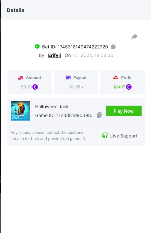Click the red Profit hand icon
The image size is (151, 233).
[116, 77]
